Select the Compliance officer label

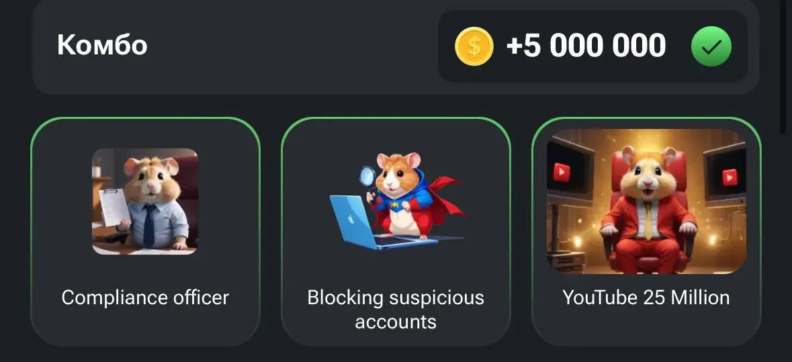pos(145,298)
